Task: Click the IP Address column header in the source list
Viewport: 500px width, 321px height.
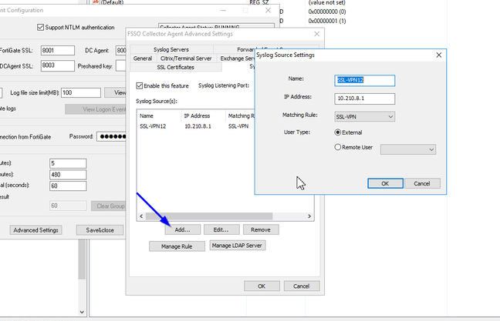Action: coord(204,115)
